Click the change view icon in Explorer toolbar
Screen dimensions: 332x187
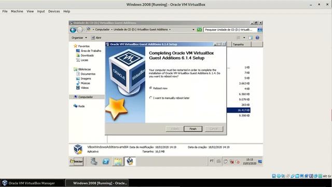[x=239, y=37]
